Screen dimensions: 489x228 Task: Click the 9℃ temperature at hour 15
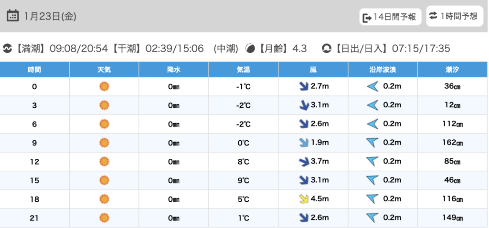[x=244, y=180]
